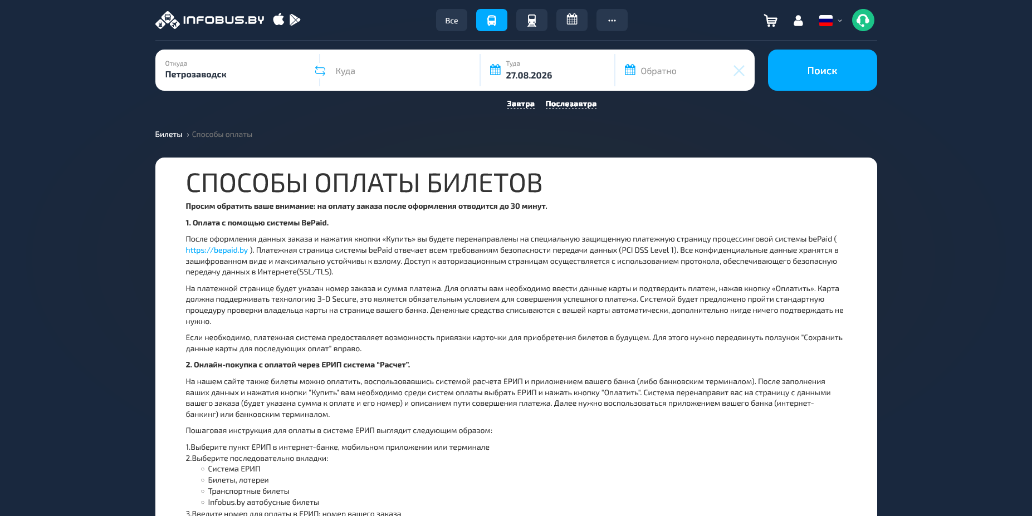The width and height of the screenshot is (1032, 516).
Task: Click the heading about ЕРИП система "Расчет"
Action: [x=298, y=365]
